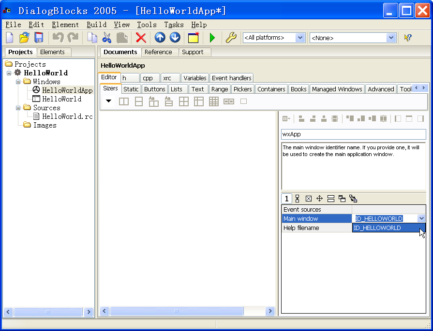Open the sizer orientation dropdown in properties toolbar
This screenshot has width=433, height=331.
tap(286, 119)
